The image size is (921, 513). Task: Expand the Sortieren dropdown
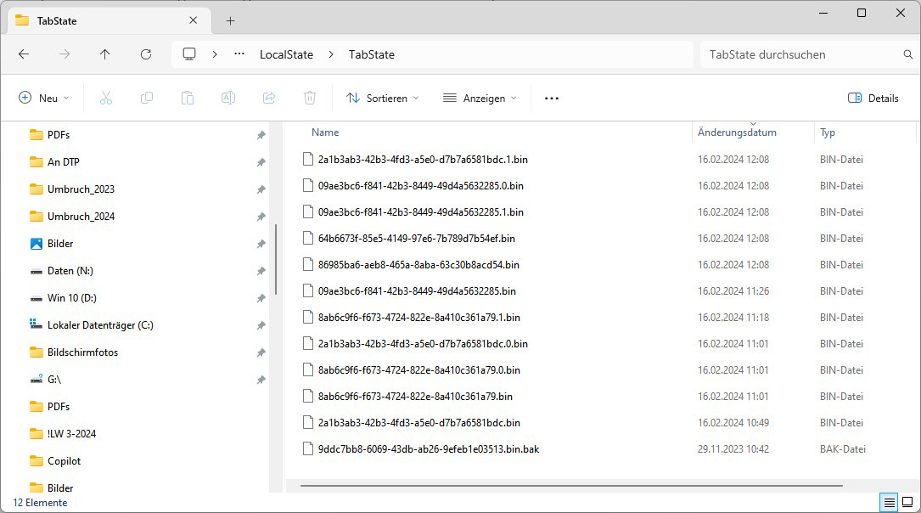tap(382, 98)
